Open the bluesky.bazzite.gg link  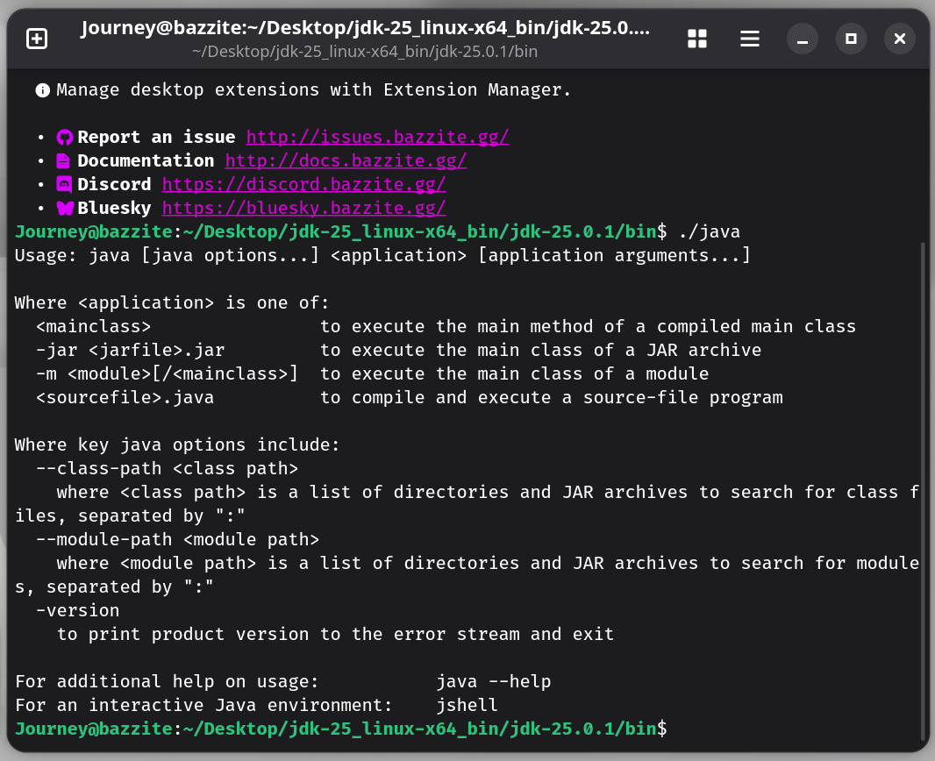click(x=304, y=208)
